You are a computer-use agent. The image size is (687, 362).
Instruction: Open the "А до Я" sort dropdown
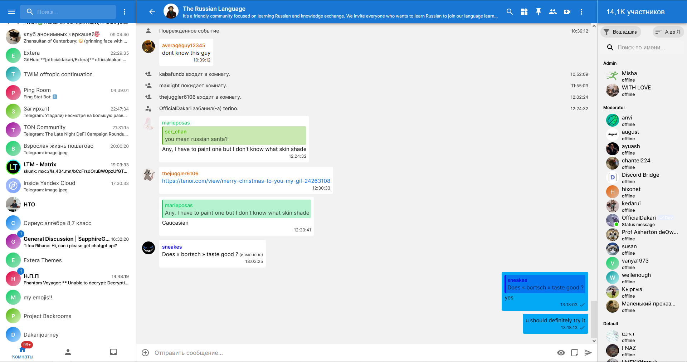click(x=668, y=32)
